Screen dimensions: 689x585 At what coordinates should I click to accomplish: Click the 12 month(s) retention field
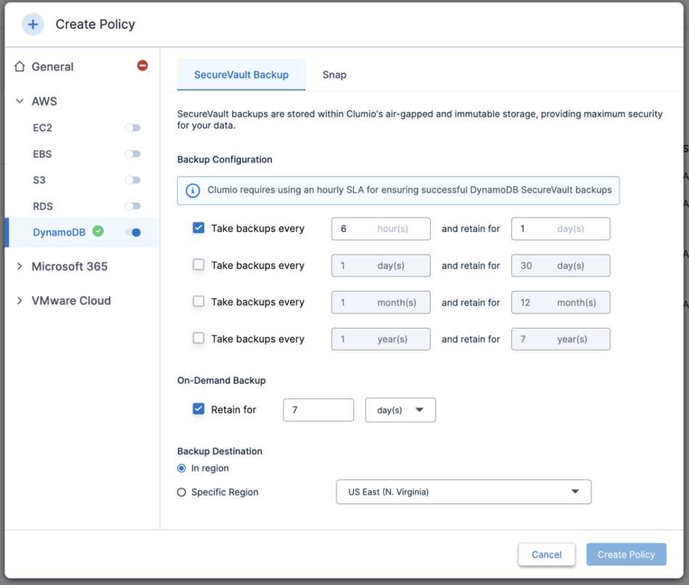coord(561,302)
